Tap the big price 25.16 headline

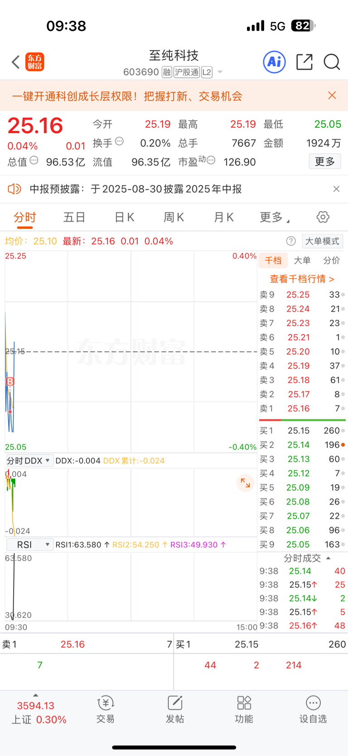pyautogui.click(x=35, y=125)
